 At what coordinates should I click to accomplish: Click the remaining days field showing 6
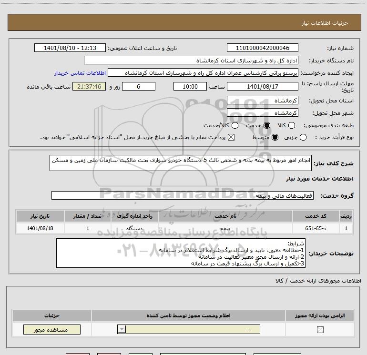coord(139,86)
